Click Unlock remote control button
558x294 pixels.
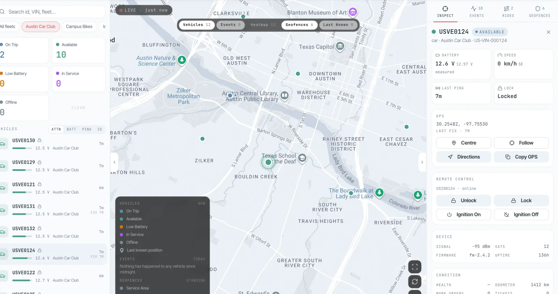pyautogui.click(x=463, y=201)
